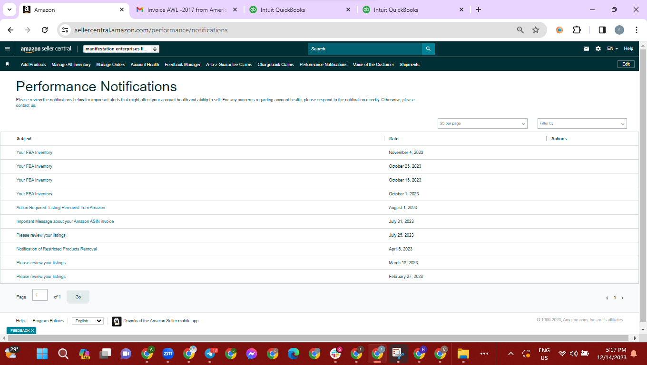Viewport: 647px width, 365px height.
Task: Open the settings gear icon
Action: point(598,48)
